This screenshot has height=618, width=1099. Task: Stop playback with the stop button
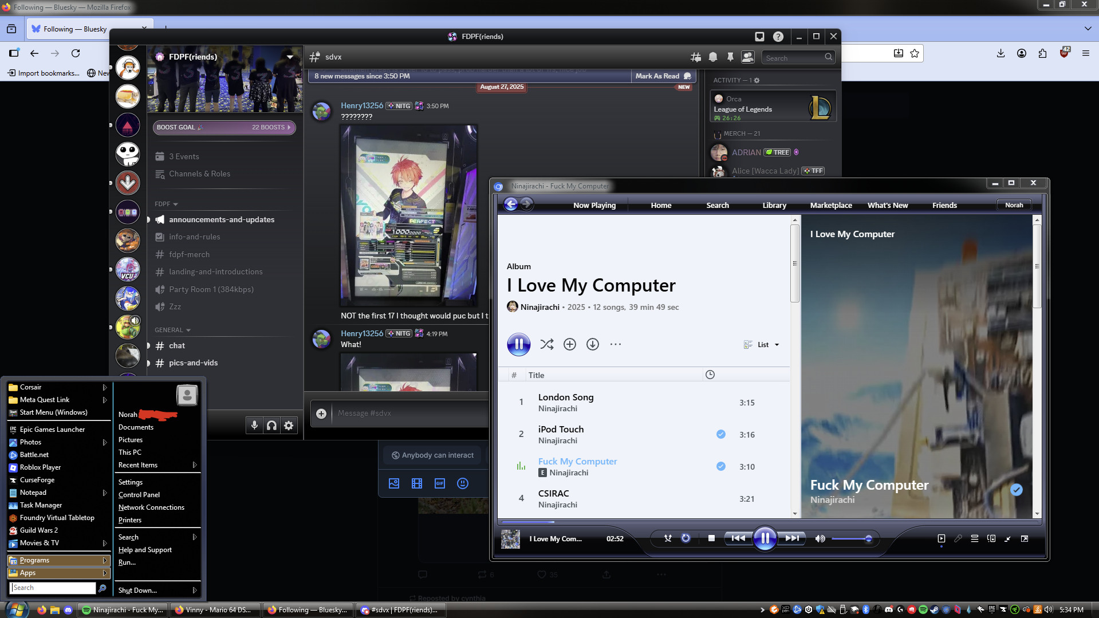(711, 538)
